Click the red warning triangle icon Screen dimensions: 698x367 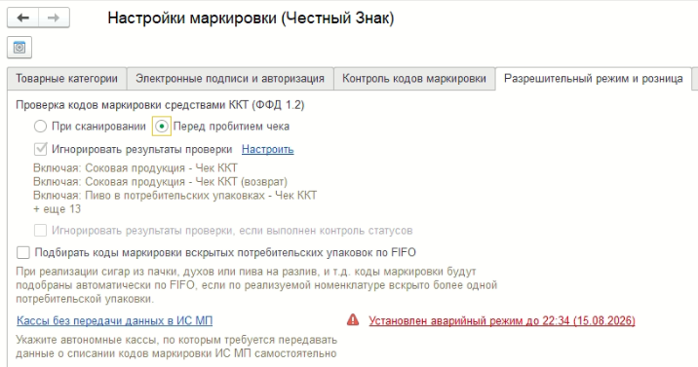click(353, 320)
